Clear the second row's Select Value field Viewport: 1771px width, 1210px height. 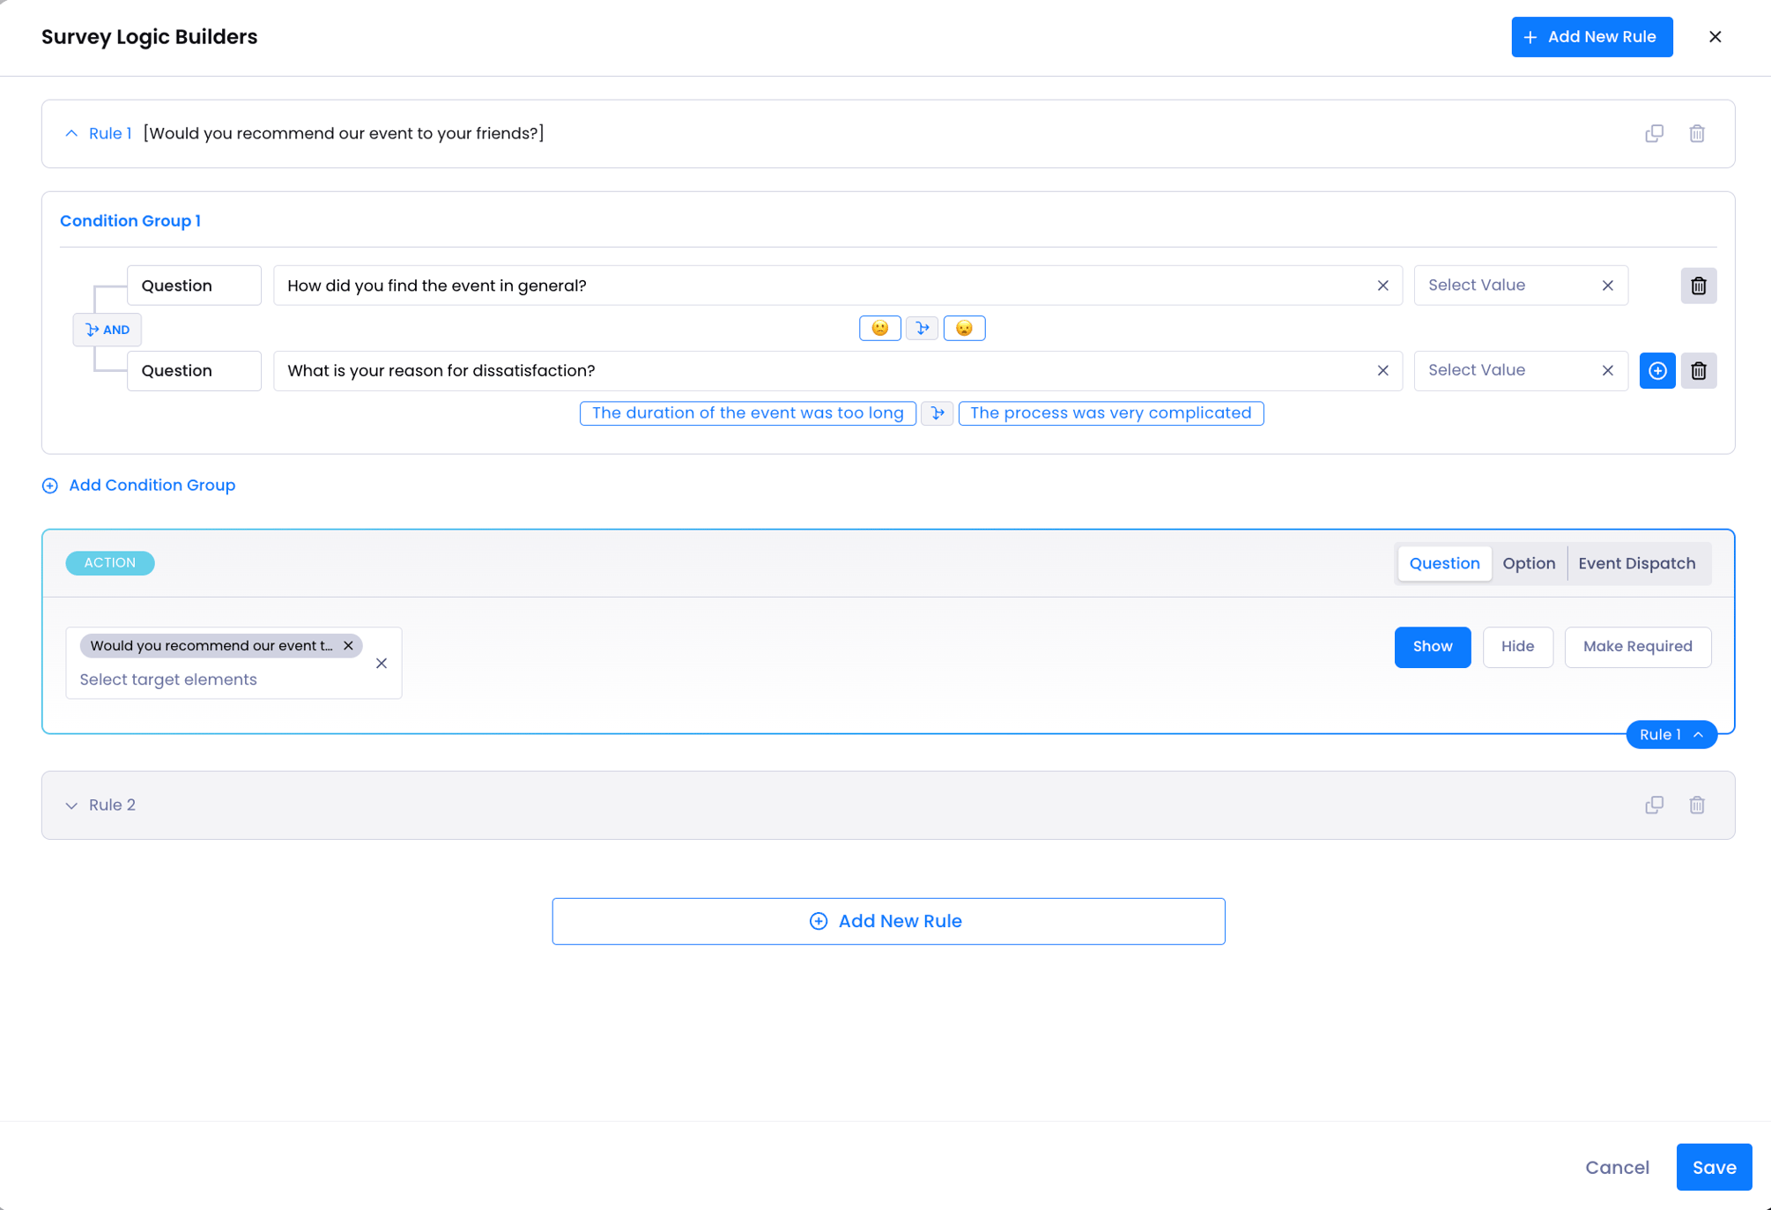pyautogui.click(x=1607, y=371)
